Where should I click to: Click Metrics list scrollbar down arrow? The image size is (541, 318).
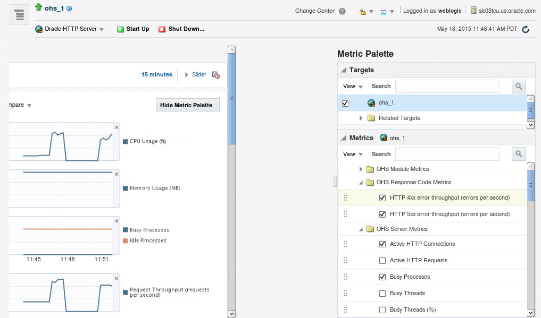(531, 313)
